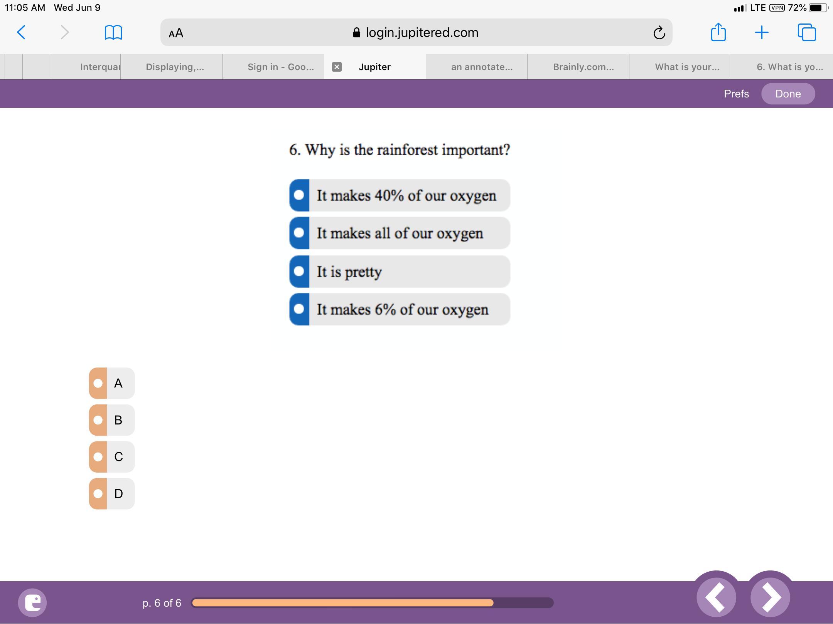Open the bookmarks book icon
Image resolution: width=833 pixels, height=624 pixels.
point(113,32)
